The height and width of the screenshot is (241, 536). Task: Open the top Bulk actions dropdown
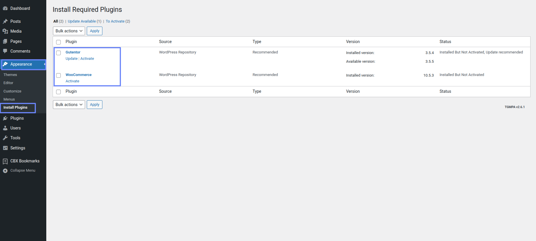[x=69, y=31]
